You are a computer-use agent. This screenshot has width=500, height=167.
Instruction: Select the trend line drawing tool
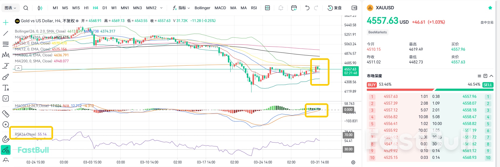5,33
